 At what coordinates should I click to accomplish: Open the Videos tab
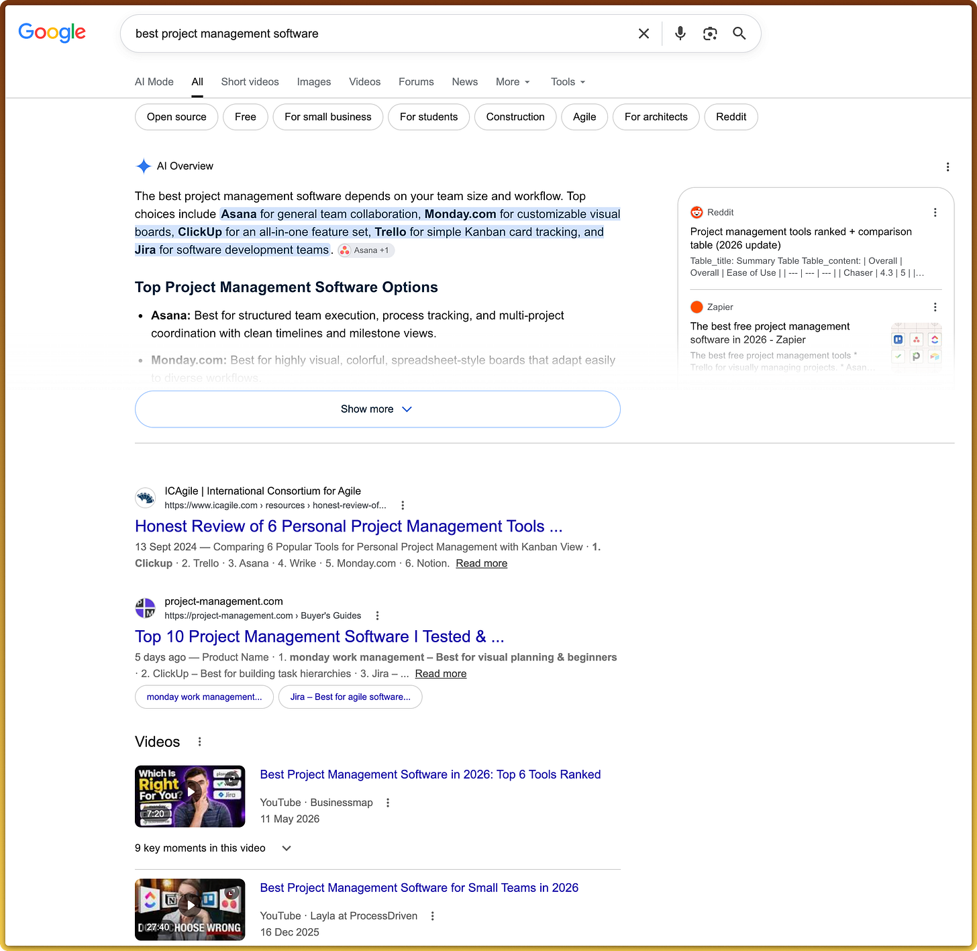pyautogui.click(x=365, y=82)
